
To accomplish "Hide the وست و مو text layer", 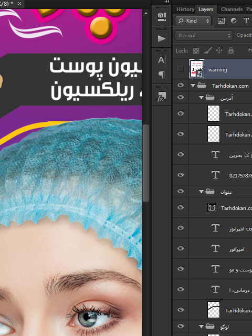I will click(181, 269).
